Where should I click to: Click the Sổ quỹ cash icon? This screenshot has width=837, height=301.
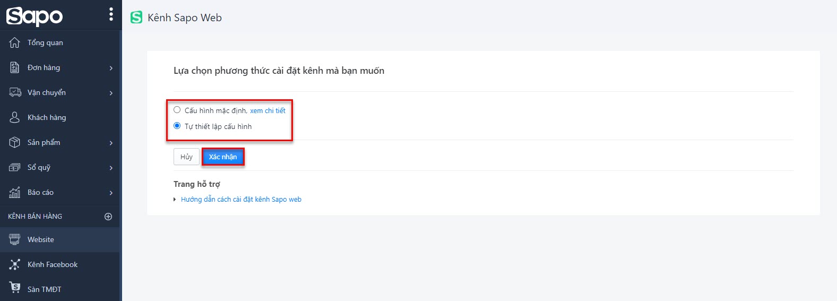15,167
